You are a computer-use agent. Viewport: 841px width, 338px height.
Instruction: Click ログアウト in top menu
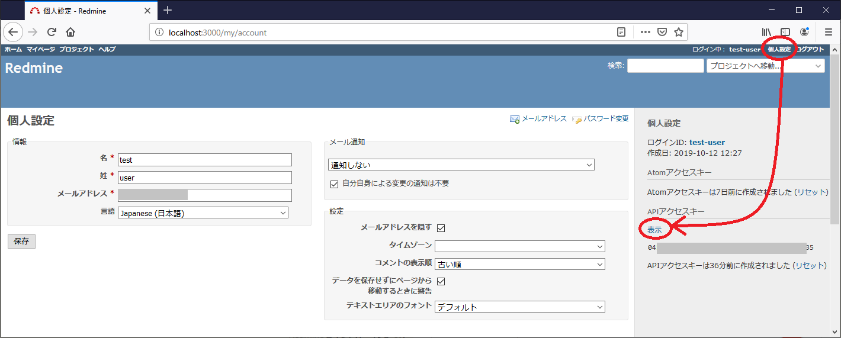click(809, 49)
